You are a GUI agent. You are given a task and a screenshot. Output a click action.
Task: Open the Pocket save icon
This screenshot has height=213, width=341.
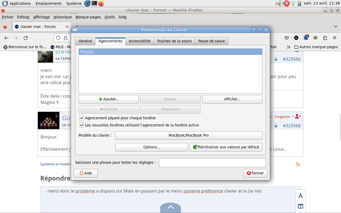coord(287,38)
